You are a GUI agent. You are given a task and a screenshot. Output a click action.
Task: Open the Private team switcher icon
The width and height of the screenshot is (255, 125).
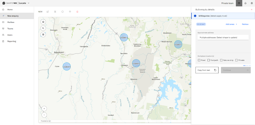(x=239, y=3)
